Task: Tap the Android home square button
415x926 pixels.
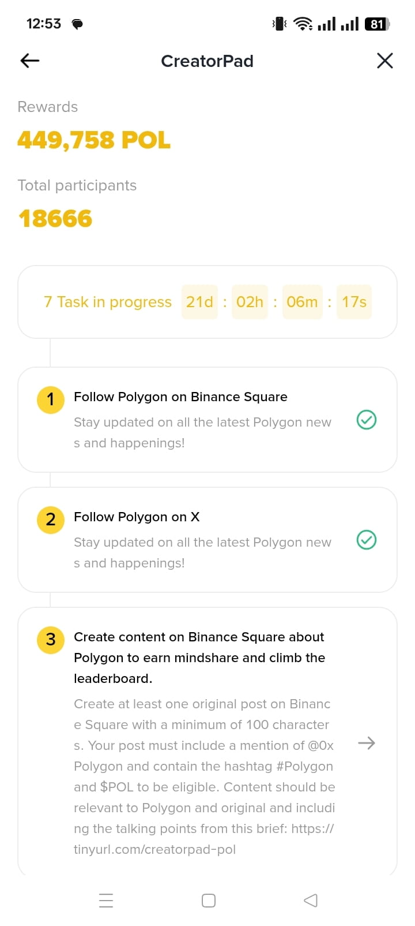Action: [x=209, y=901]
